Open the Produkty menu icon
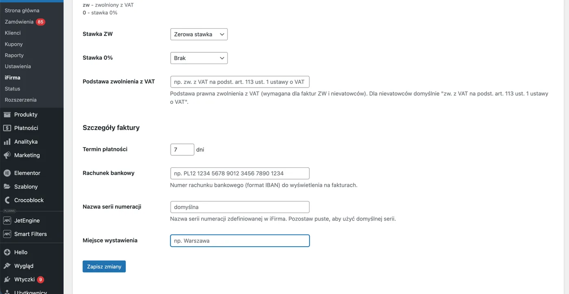This screenshot has height=294, width=569. [7, 115]
